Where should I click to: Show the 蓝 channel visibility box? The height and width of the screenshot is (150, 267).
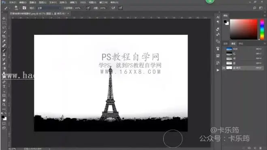224,63
